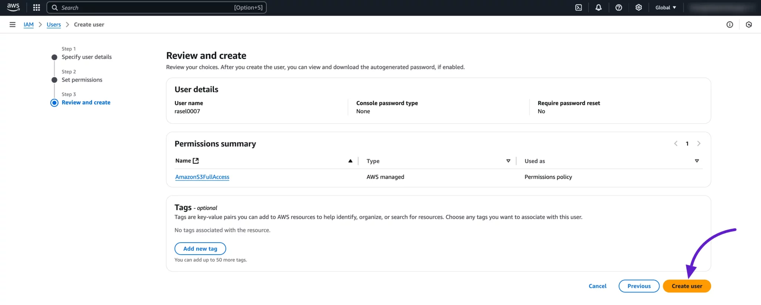
Task: Open the Users breadcrumb link
Action: pos(54,24)
